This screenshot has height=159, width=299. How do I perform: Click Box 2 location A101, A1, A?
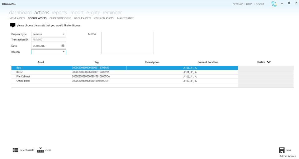pyautogui.click(x=190, y=72)
